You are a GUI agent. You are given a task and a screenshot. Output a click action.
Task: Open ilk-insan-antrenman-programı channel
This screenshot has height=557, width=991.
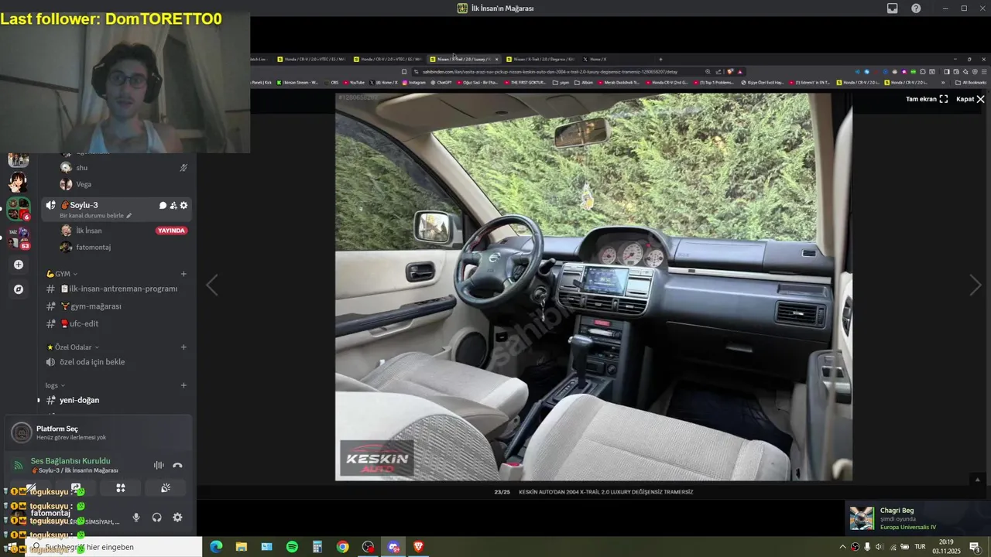pyautogui.click(x=116, y=289)
